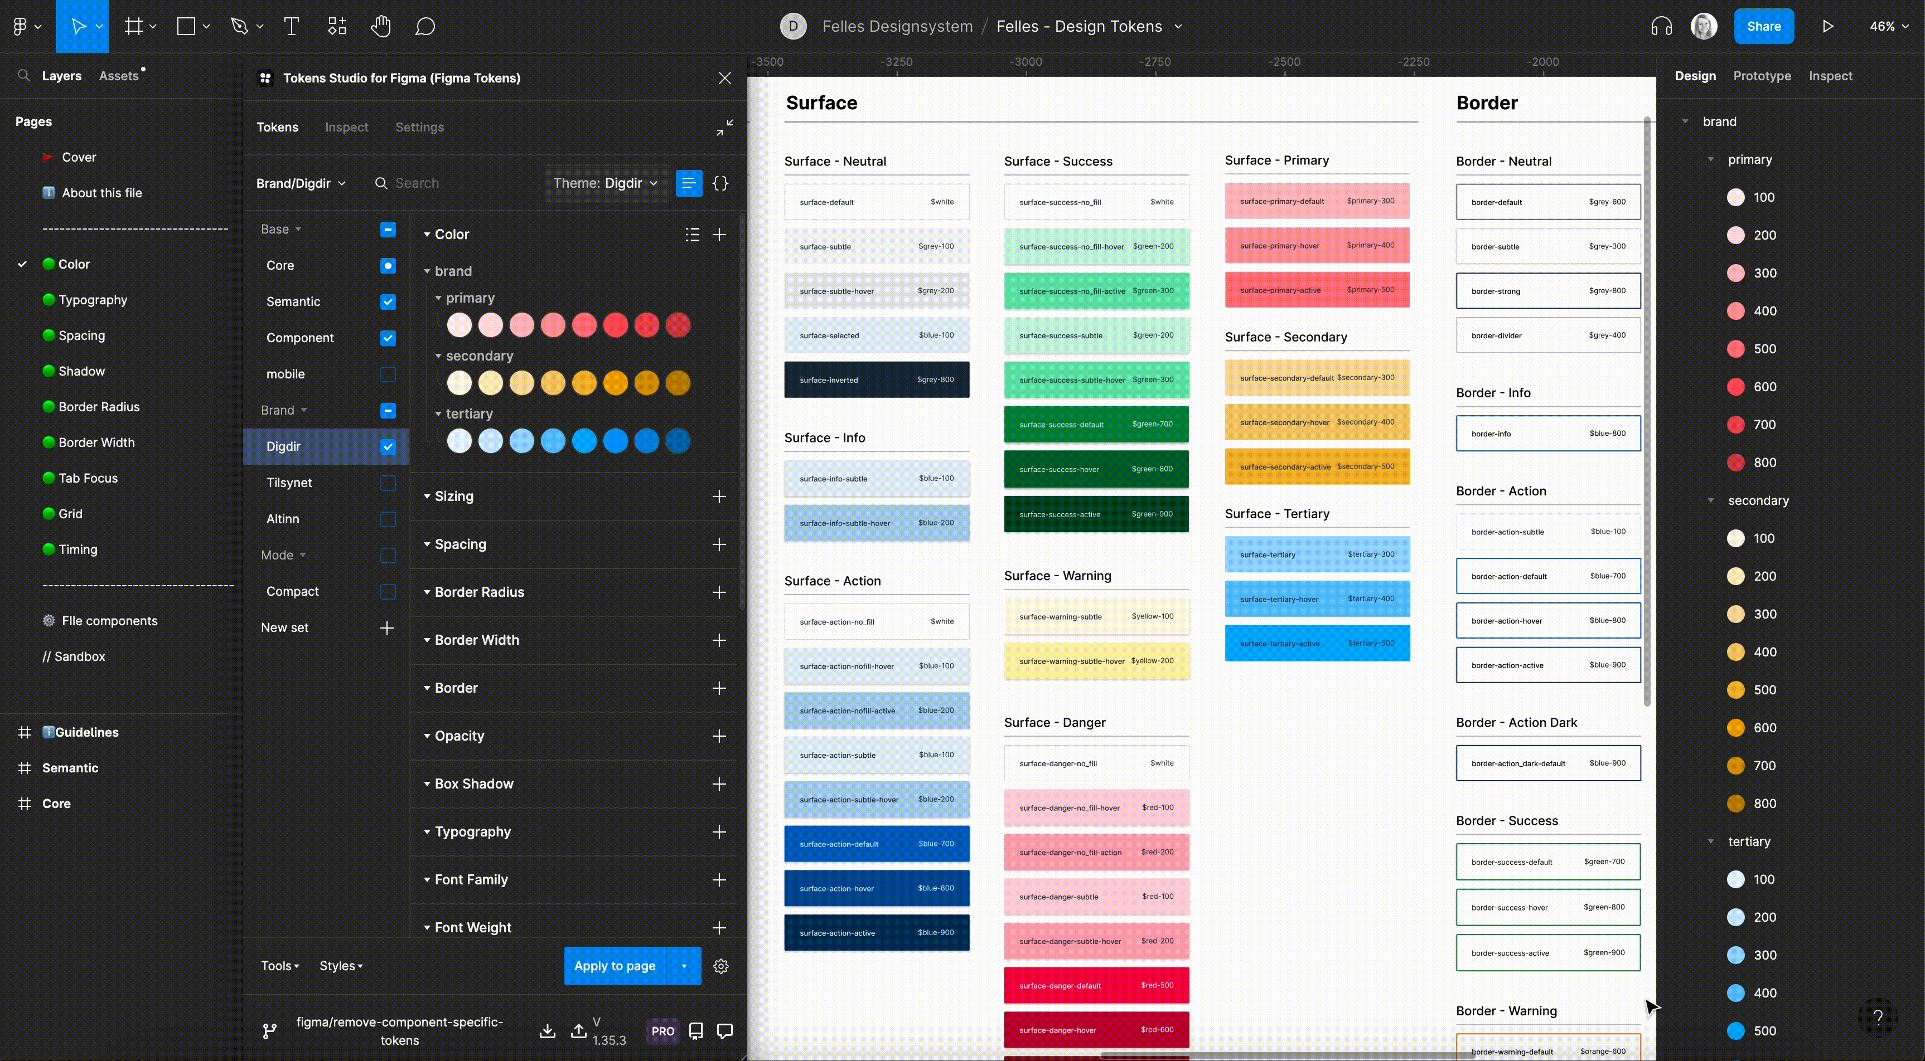Viewport: 1925px width, 1061px height.
Task: Enable the Tilsynet token set checkbox
Action: point(388,483)
